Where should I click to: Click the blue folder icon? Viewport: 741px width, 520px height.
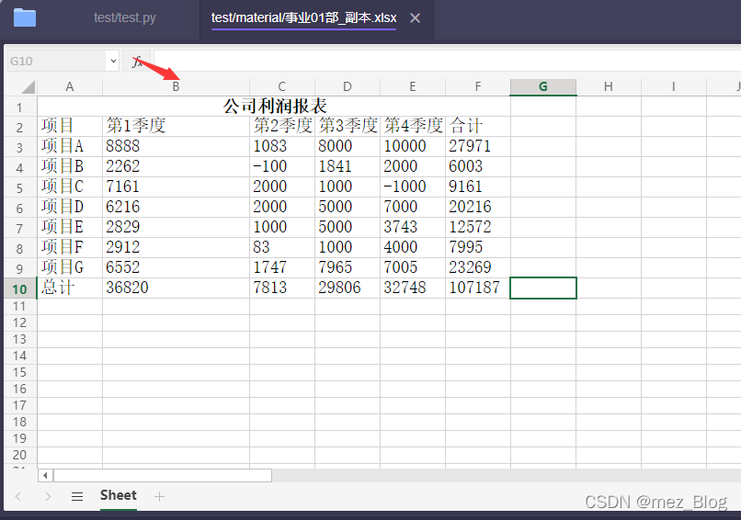coord(25,18)
